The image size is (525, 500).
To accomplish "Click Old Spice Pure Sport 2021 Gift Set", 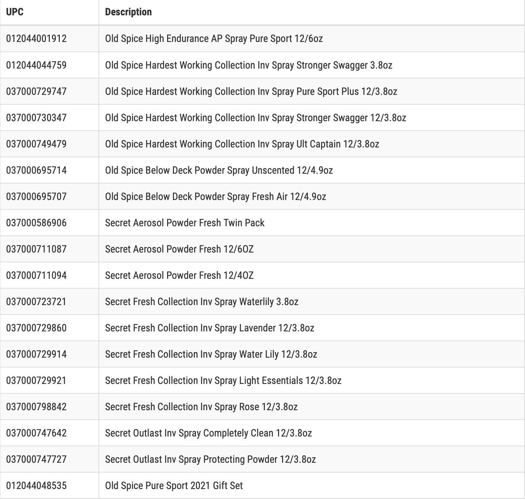I will tap(174, 485).
